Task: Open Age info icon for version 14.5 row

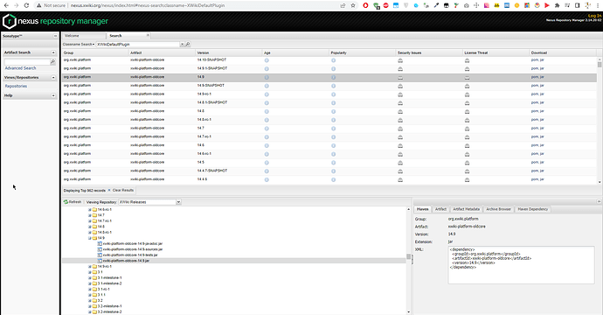Action: tap(267, 163)
